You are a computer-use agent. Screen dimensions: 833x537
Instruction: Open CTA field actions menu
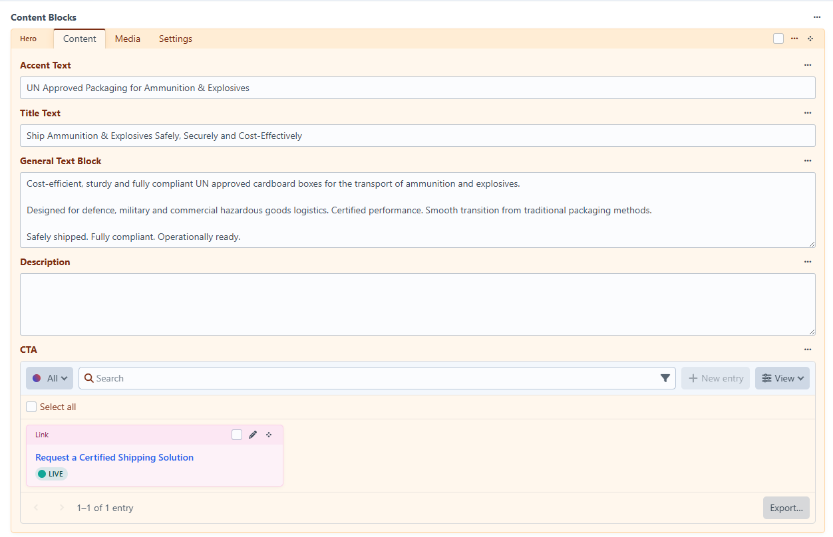(808, 350)
